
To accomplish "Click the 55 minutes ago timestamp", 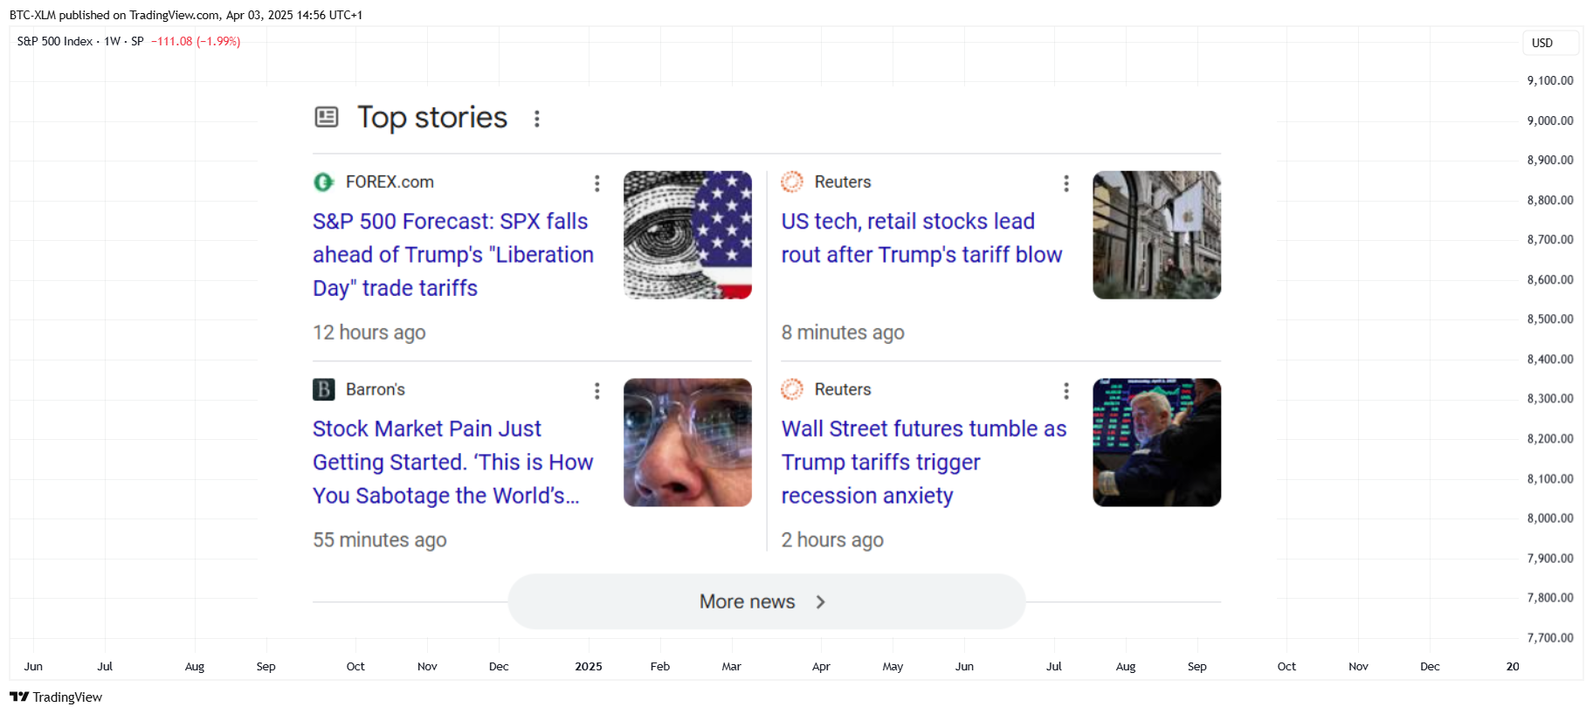I will coord(380,540).
